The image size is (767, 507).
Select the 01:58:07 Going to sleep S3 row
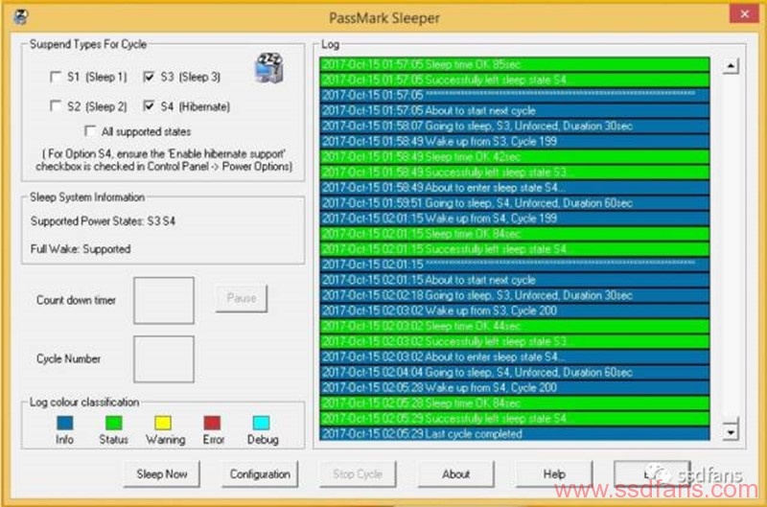point(515,126)
